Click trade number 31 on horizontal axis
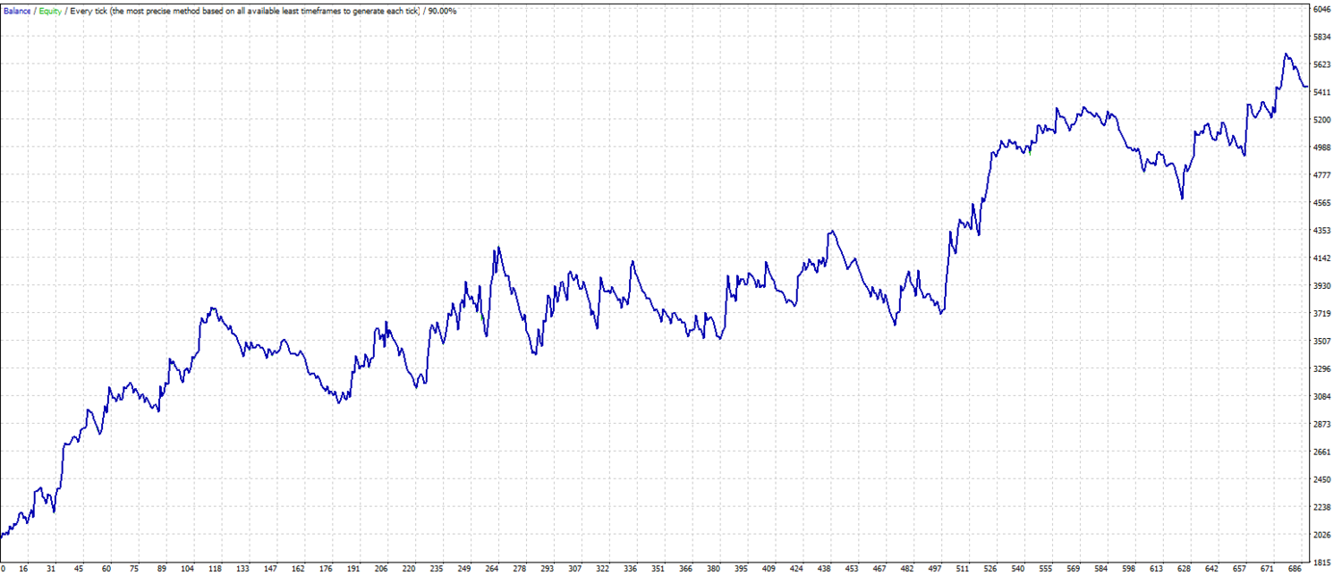The image size is (1342, 575). (51, 569)
